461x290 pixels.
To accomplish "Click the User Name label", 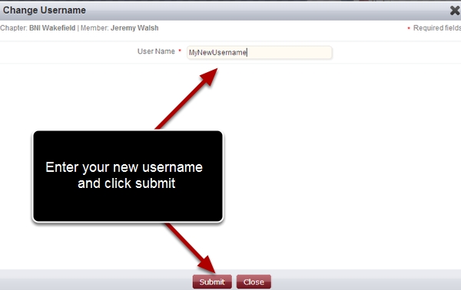I will [156, 51].
